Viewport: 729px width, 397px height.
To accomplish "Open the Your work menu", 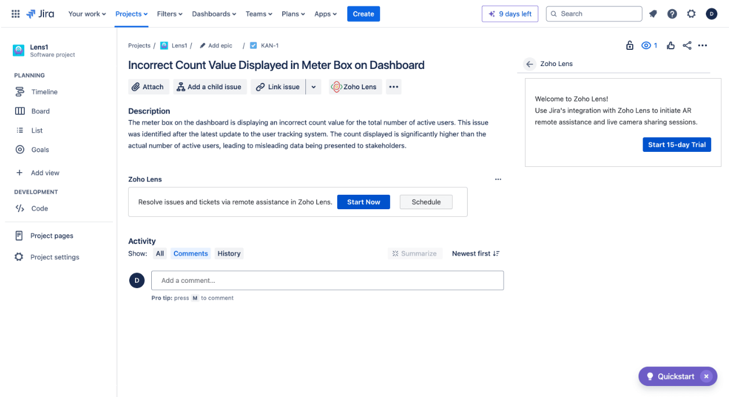I will 86,13.
